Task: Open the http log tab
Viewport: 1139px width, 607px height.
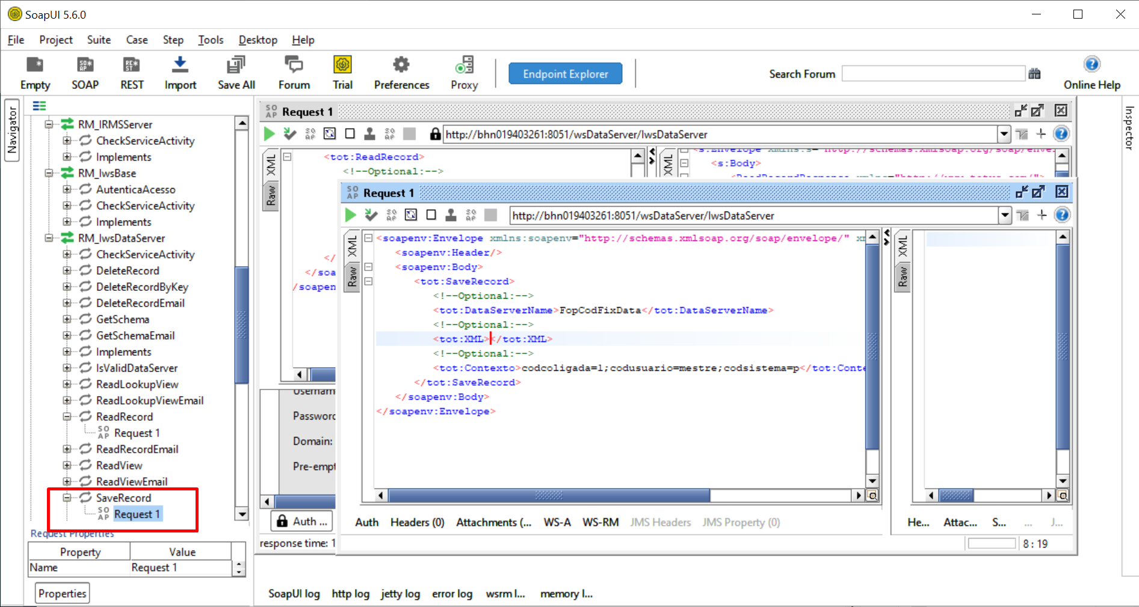Action: pyautogui.click(x=350, y=594)
